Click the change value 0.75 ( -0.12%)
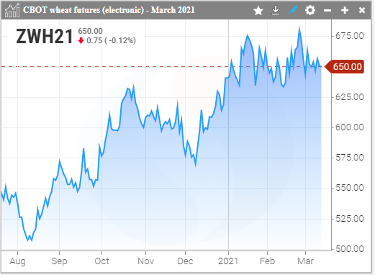 (x=111, y=40)
